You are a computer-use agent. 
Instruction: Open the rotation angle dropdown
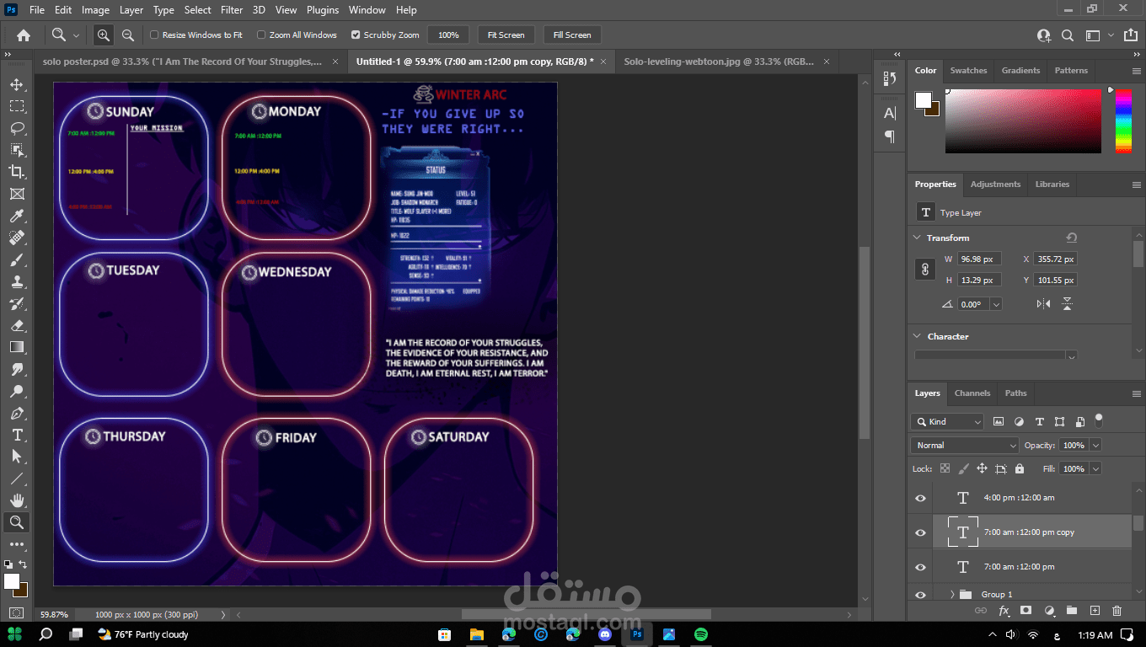[996, 304]
